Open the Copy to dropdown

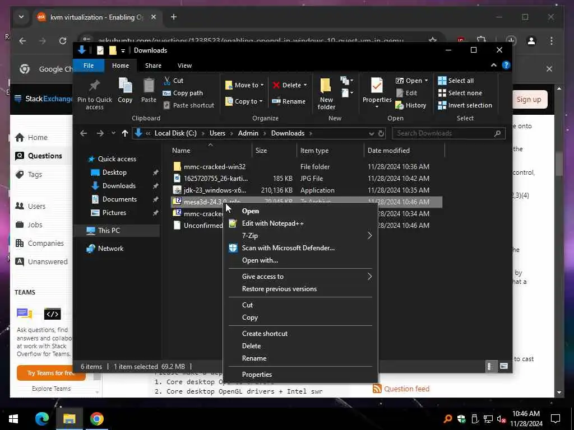[244, 101]
